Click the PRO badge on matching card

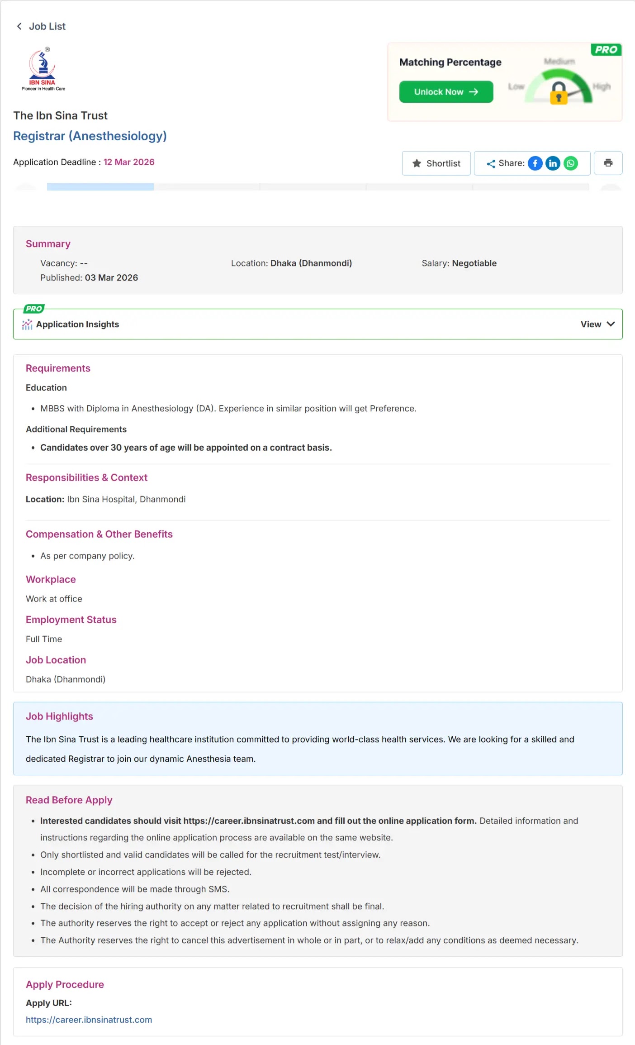click(x=606, y=50)
